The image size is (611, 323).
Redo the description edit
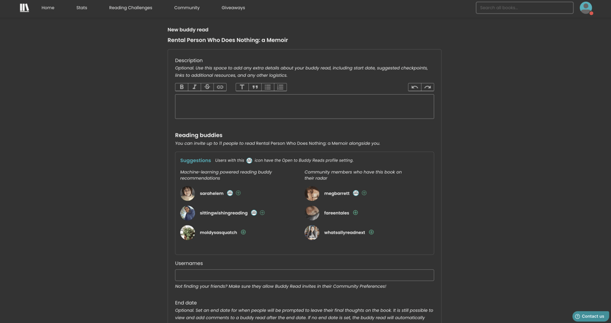click(x=427, y=87)
